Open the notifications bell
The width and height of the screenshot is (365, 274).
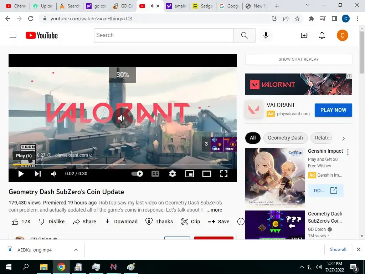pos(322,35)
